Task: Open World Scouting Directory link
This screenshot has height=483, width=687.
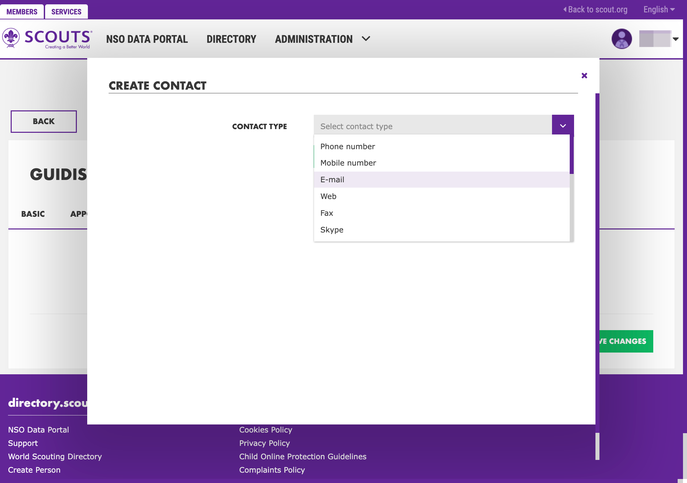Action: (55, 457)
